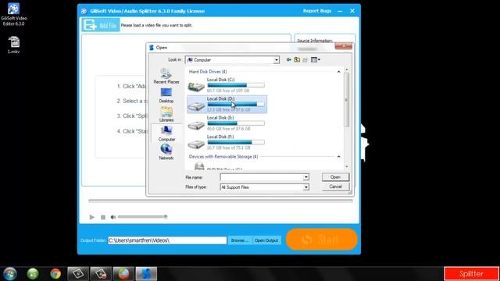Click the Open Output button

pyautogui.click(x=266, y=240)
